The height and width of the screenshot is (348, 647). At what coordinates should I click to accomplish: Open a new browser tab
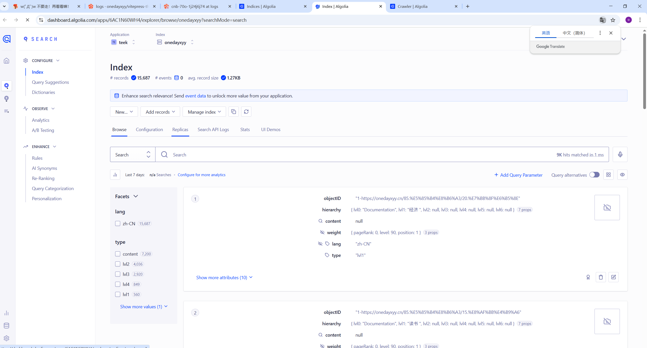tap(468, 6)
